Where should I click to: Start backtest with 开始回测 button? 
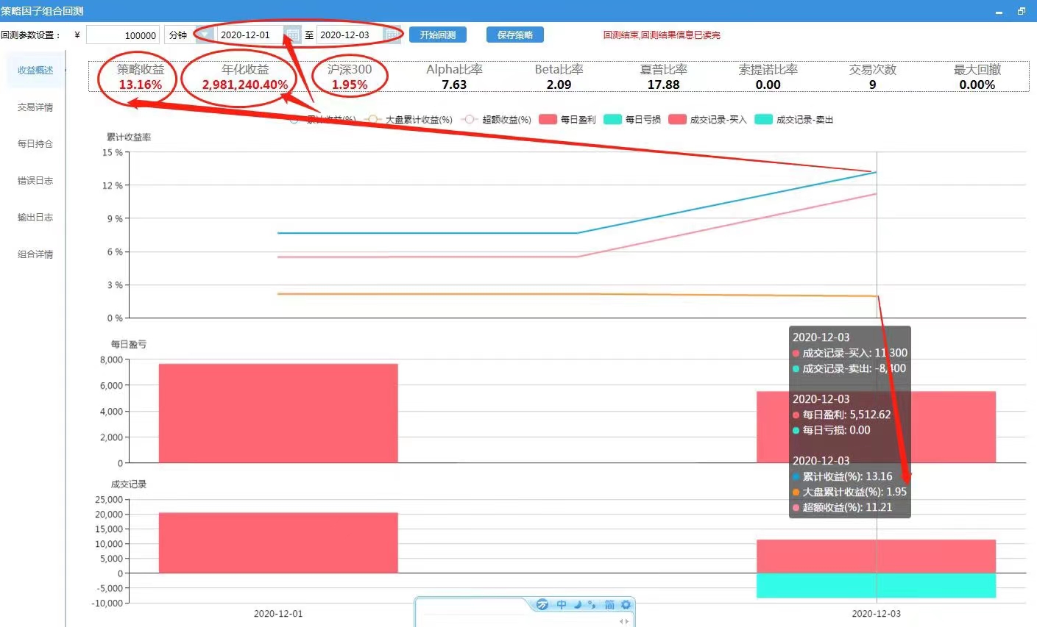[x=438, y=35]
